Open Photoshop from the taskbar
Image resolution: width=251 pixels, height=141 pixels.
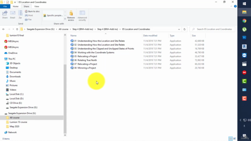[x=244, y=38]
